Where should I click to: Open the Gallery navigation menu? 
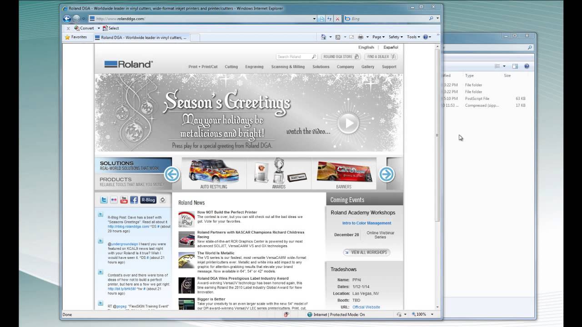(368, 67)
